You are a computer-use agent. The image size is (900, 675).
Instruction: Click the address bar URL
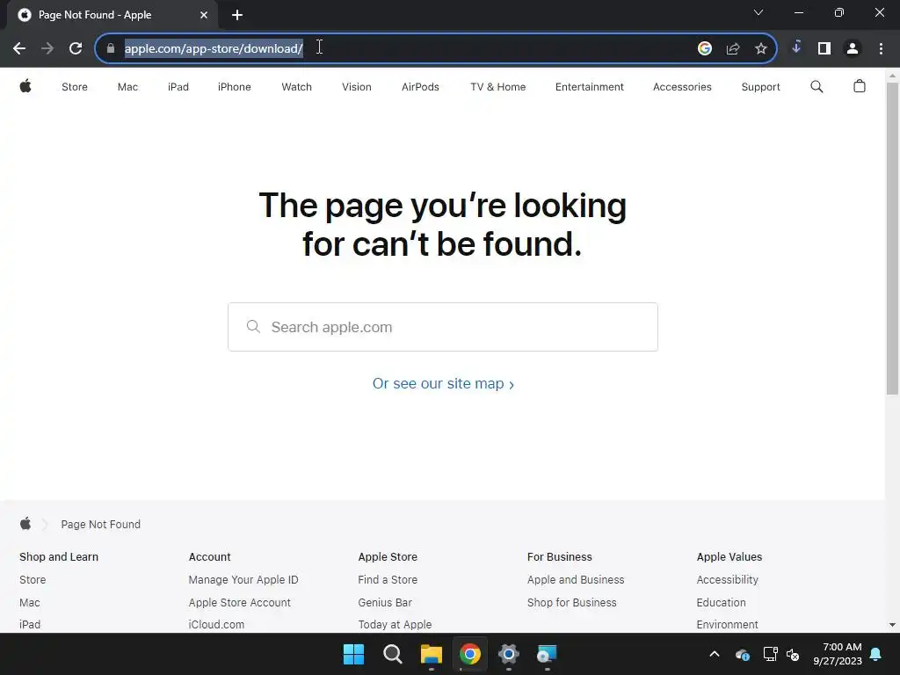pyautogui.click(x=214, y=48)
